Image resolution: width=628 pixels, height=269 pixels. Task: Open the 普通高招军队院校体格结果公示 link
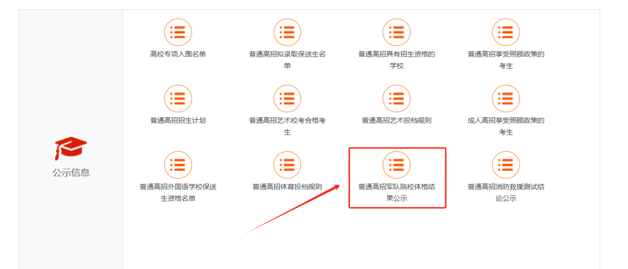tap(397, 192)
